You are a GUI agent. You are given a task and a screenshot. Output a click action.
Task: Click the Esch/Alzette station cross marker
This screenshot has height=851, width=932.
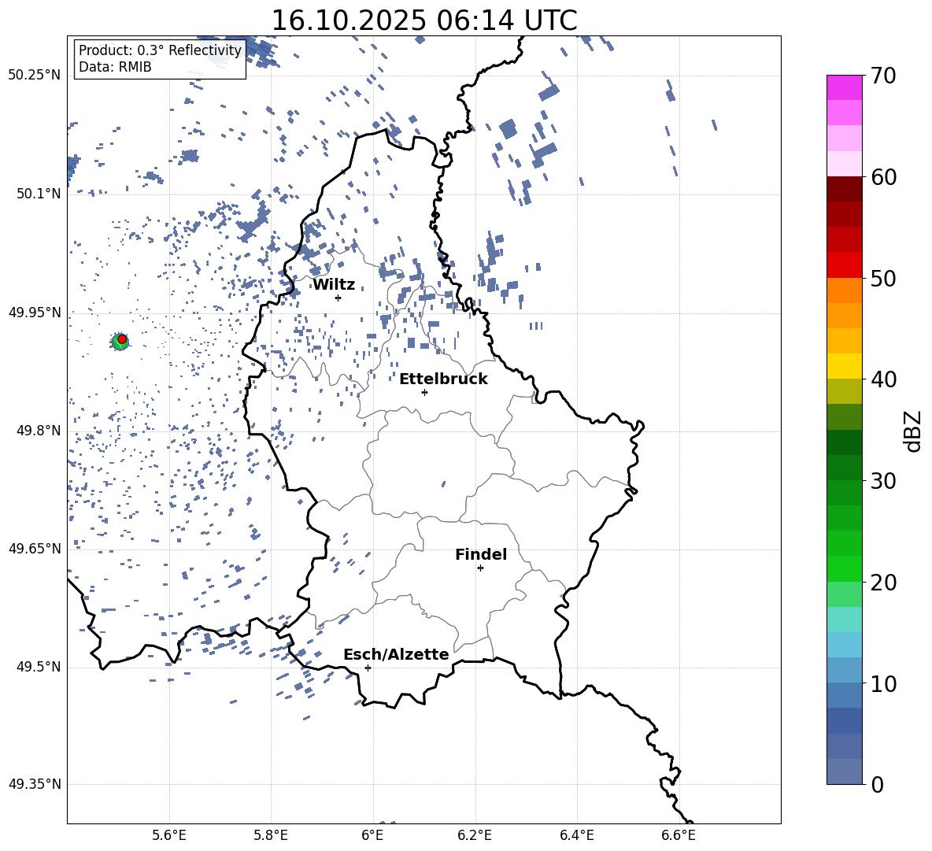[x=368, y=668]
